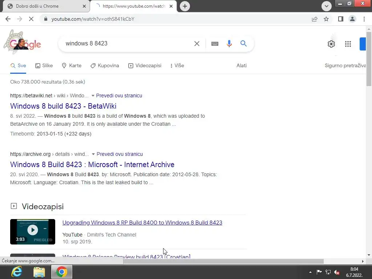Click the muted volume tray icon
This screenshot has width=372, height=279.
tap(337, 272)
